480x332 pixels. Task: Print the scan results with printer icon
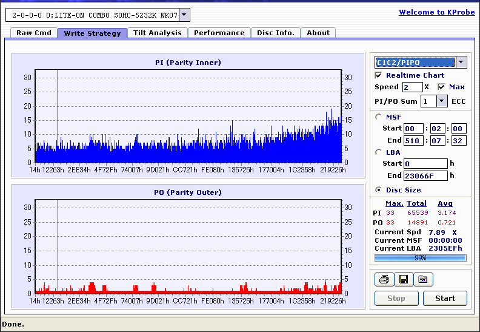coord(384,279)
